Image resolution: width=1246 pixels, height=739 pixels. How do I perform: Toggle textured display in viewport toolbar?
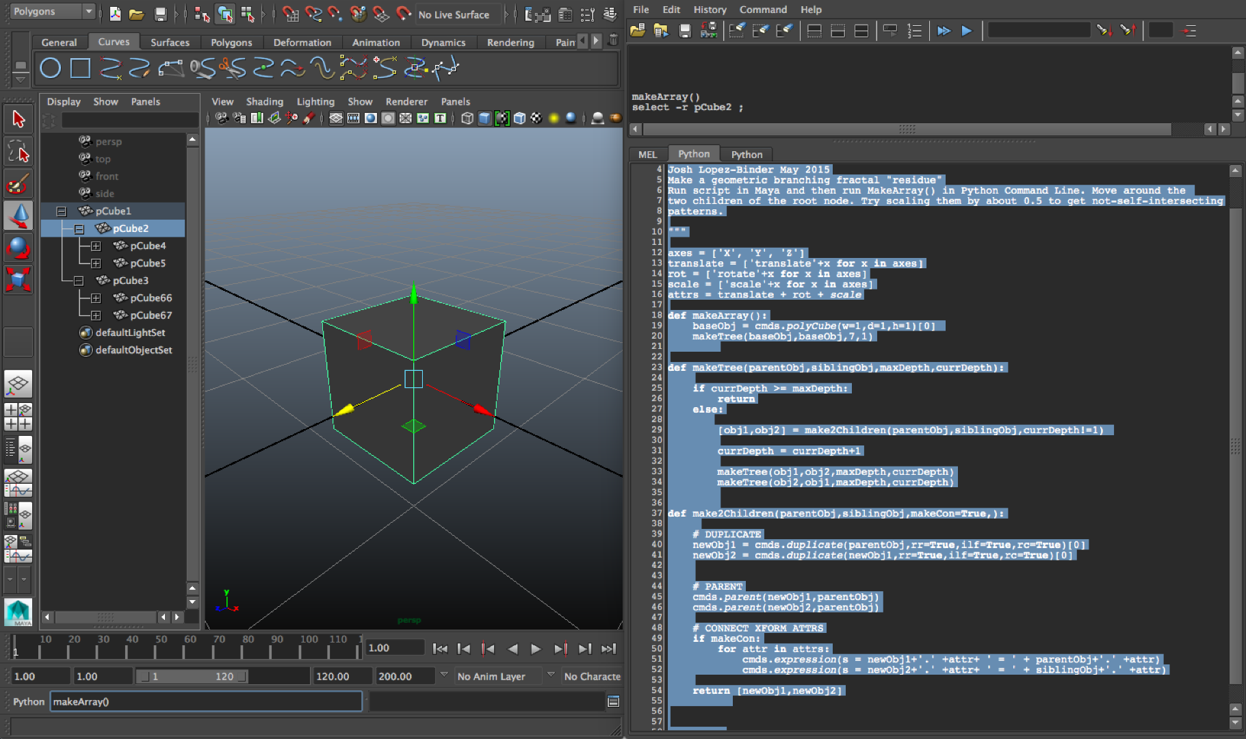tap(536, 118)
